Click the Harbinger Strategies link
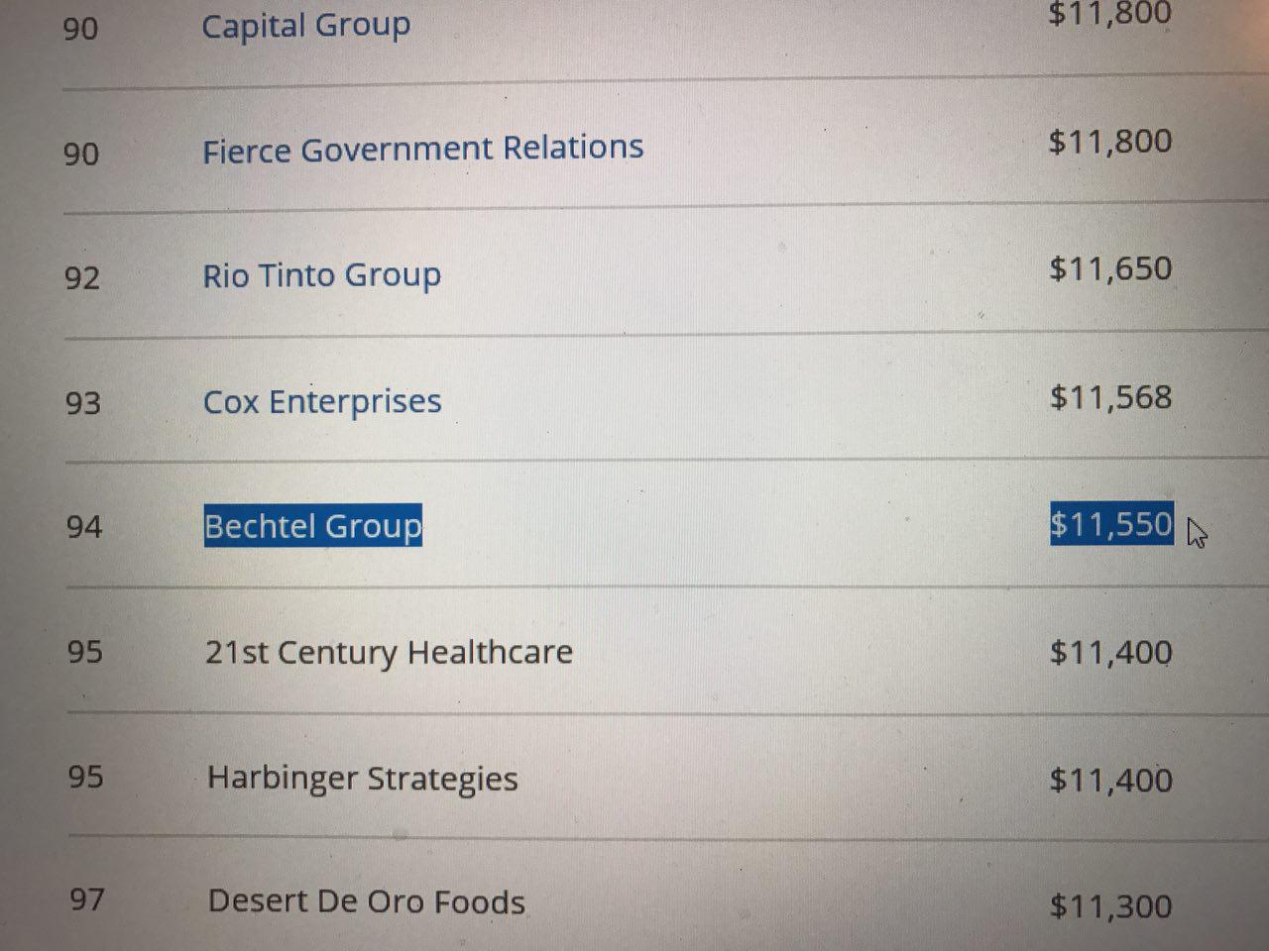Viewport: 1269px width, 951px height. (362, 779)
